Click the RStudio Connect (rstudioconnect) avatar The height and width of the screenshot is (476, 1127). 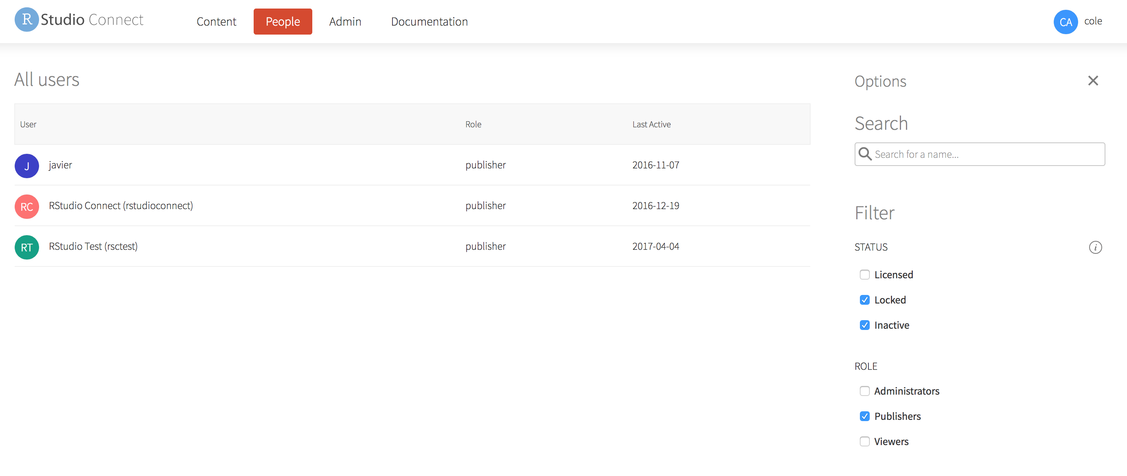(x=27, y=206)
